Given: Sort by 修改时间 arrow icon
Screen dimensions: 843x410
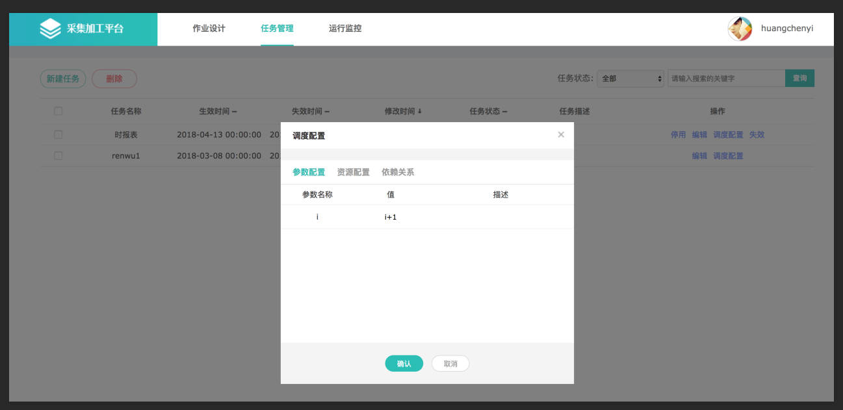Looking at the screenshot, I should click(419, 111).
